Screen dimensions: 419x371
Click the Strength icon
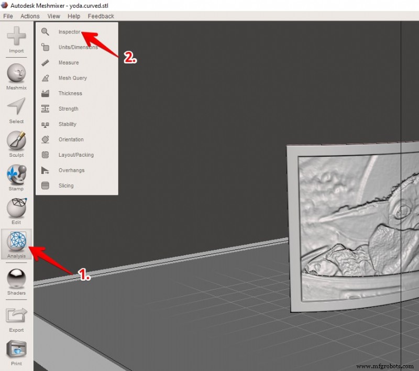[45, 109]
